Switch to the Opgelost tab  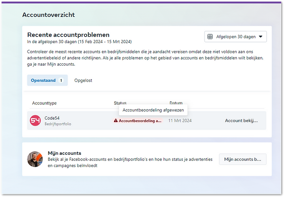[83, 80]
